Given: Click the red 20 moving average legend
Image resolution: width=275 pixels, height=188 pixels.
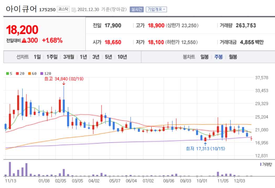Looking at the screenshot, I should (20, 73).
